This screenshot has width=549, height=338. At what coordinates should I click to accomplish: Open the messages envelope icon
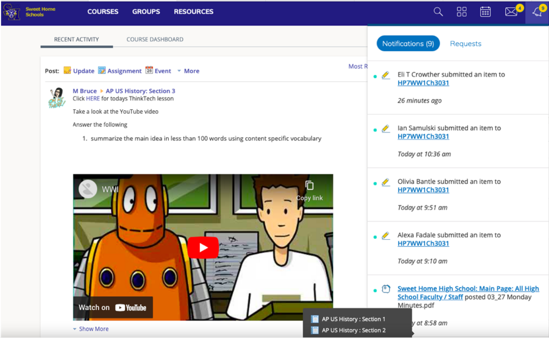click(x=511, y=12)
